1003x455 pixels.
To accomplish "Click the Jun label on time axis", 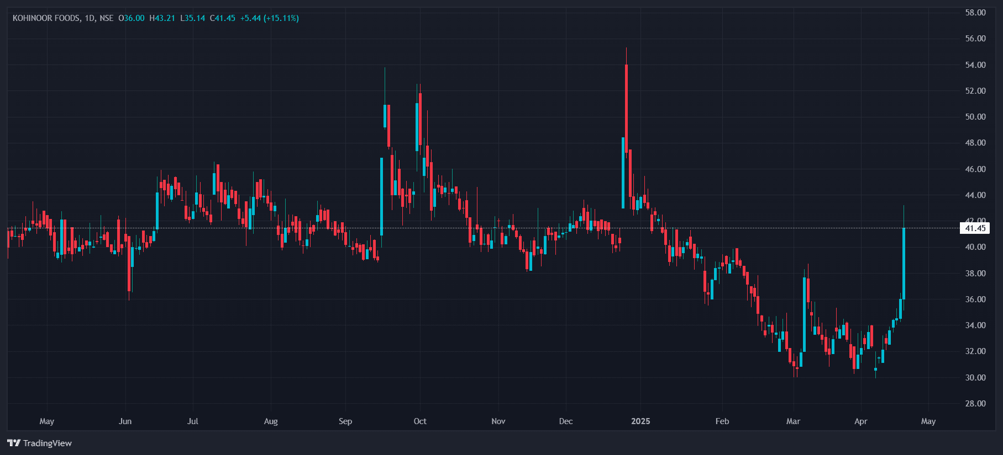I will [125, 421].
